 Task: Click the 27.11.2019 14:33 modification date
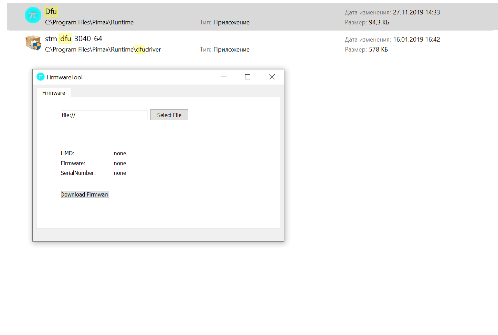click(416, 12)
